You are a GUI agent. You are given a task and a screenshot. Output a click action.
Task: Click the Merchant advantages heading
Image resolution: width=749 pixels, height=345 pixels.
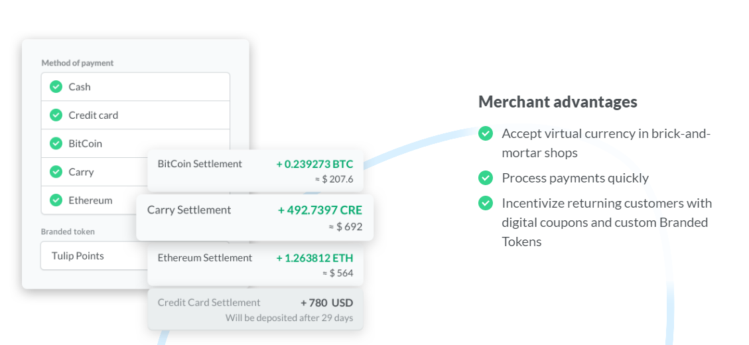pos(557,102)
